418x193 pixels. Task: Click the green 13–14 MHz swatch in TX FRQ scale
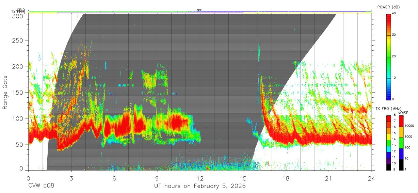click(x=388, y=143)
